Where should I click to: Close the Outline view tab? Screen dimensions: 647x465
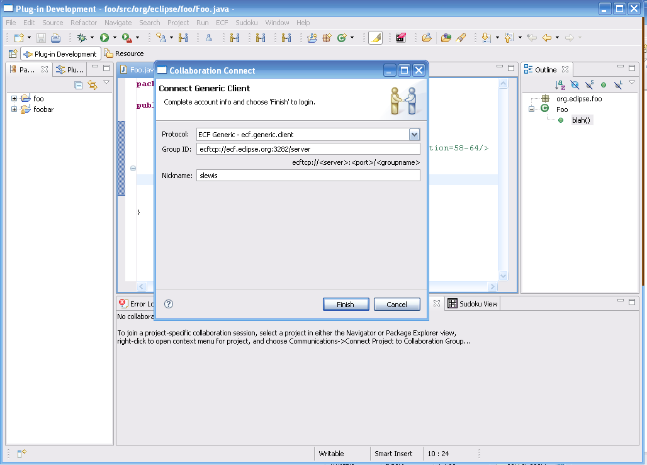click(x=565, y=69)
